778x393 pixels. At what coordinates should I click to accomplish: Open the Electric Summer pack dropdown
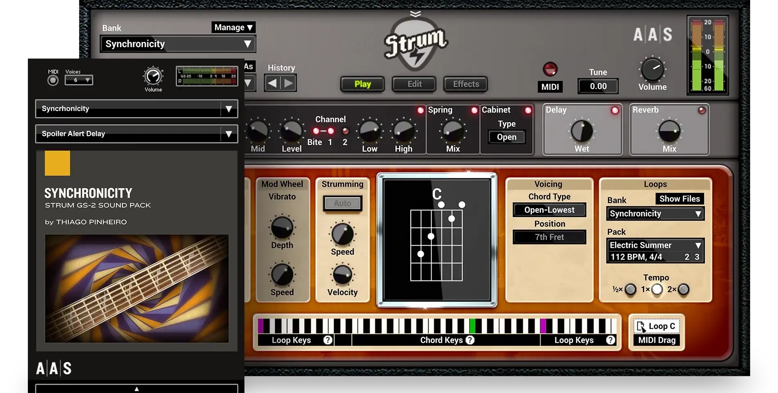point(655,245)
